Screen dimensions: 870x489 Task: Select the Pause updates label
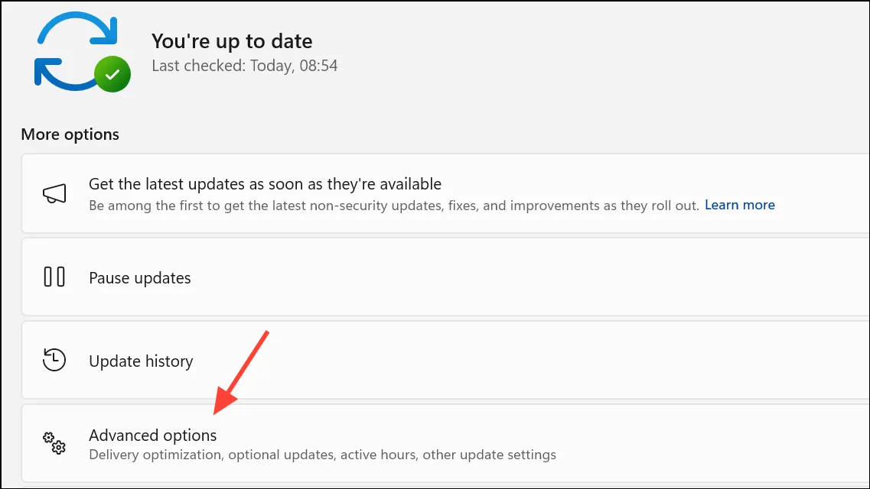[x=140, y=278]
